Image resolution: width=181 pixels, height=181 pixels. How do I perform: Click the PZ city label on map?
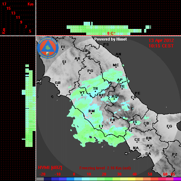(174, 155)
